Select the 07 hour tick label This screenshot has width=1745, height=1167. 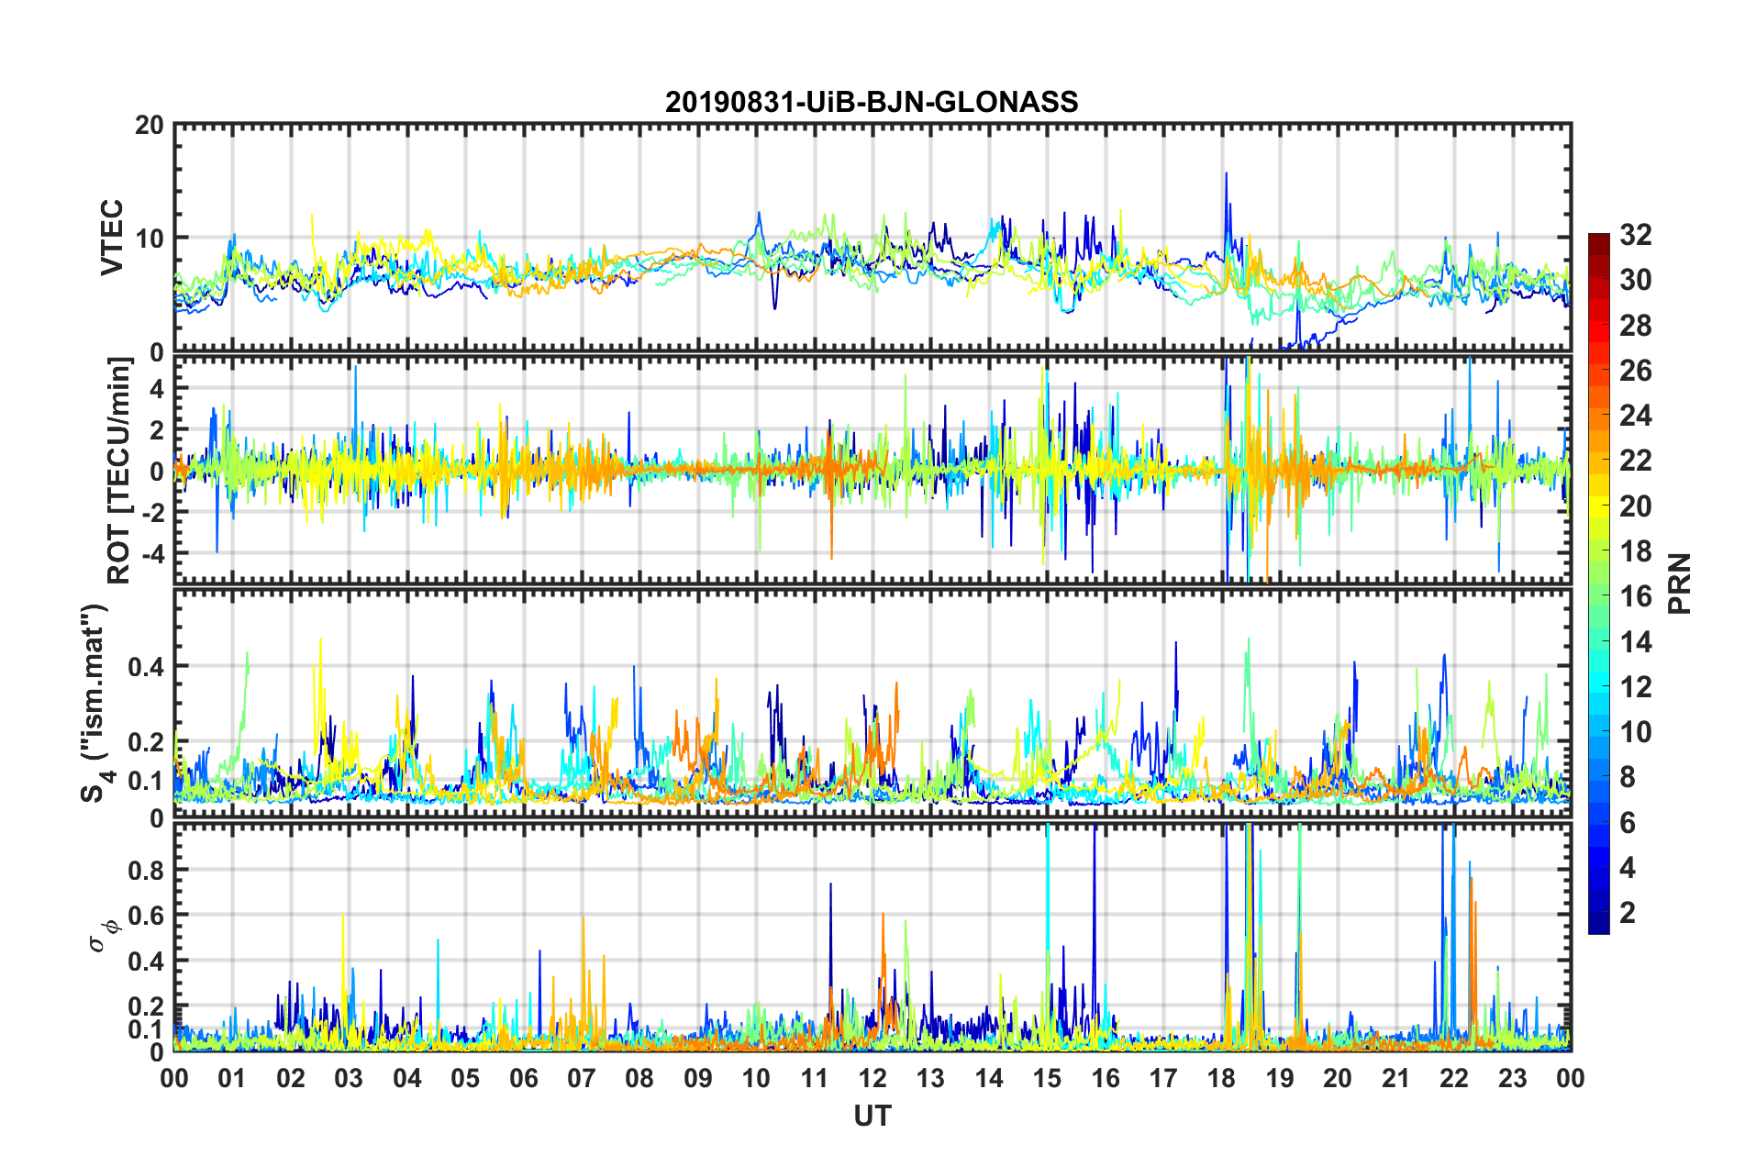(582, 1078)
